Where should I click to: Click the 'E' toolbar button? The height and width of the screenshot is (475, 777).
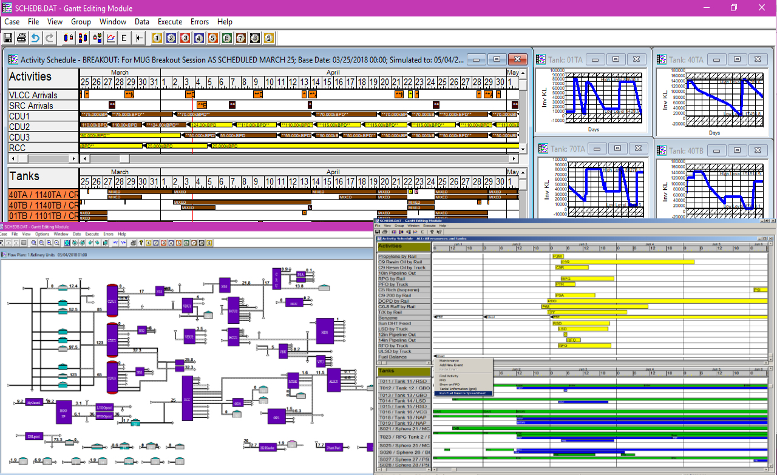pyautogui.click(x=124, y=38)
